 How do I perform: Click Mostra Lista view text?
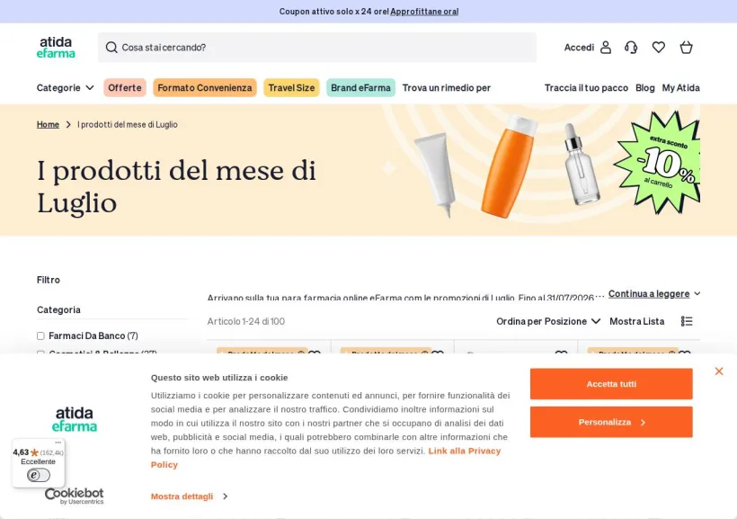[x=637, y=321]
